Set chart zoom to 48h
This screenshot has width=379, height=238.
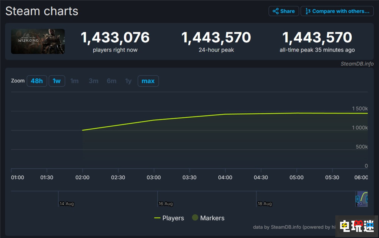(37, 81)
